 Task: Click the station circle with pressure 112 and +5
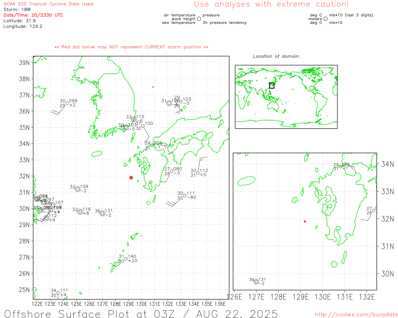pos(198,173)
